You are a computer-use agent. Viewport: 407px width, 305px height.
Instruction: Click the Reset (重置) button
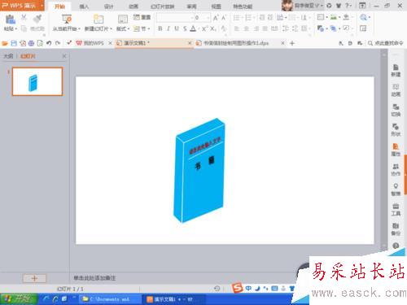pos(142,17)
